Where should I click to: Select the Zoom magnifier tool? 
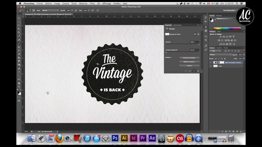[19, 87]
